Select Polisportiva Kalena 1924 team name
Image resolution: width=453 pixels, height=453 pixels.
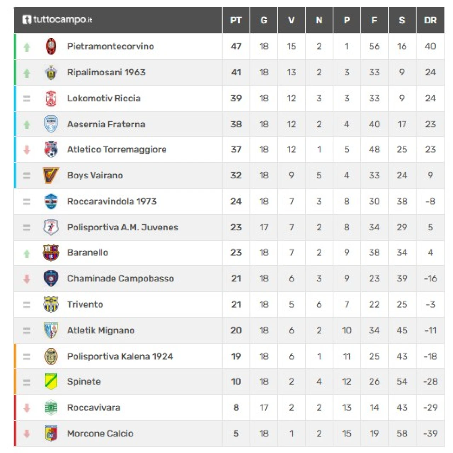[x=120, y=356]
